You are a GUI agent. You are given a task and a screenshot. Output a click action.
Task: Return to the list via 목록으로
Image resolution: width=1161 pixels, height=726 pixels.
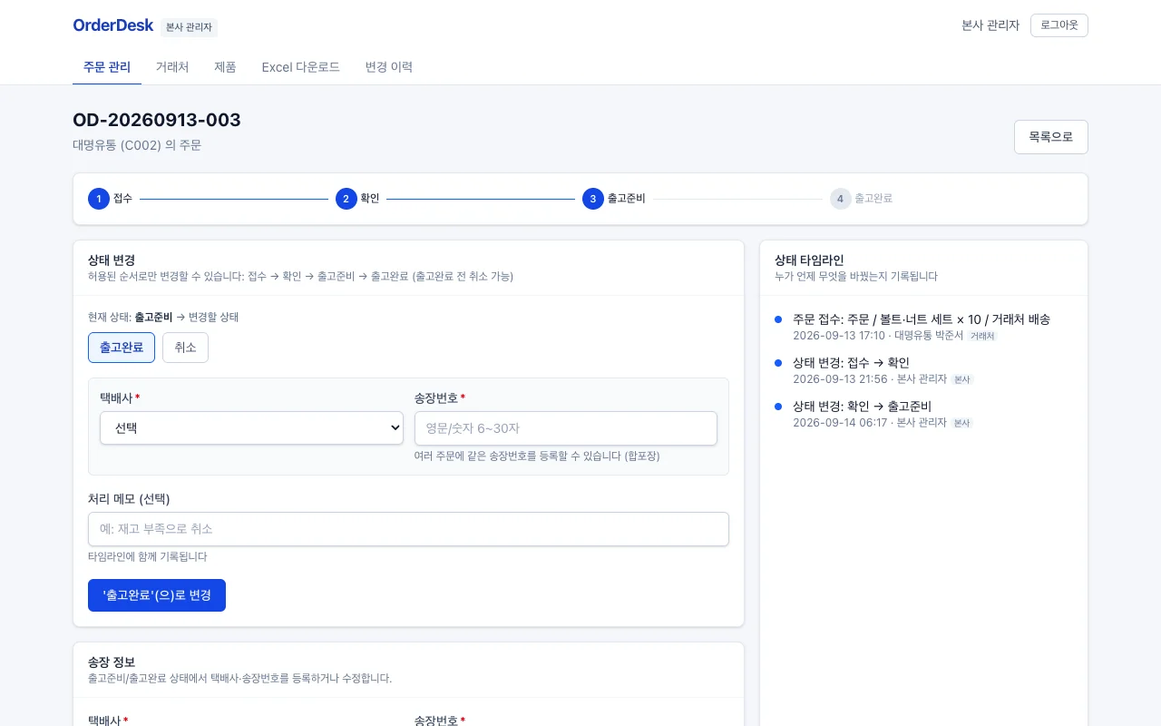pyautogui.click(x=1050, y=137)
